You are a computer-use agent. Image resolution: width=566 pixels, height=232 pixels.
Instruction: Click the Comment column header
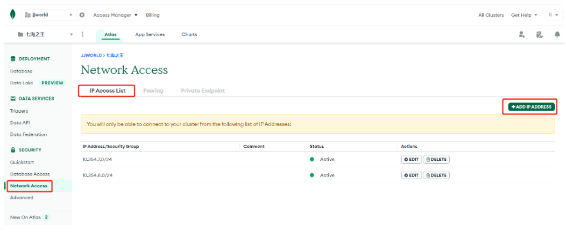pyautogui.click(x=254, y=146)
